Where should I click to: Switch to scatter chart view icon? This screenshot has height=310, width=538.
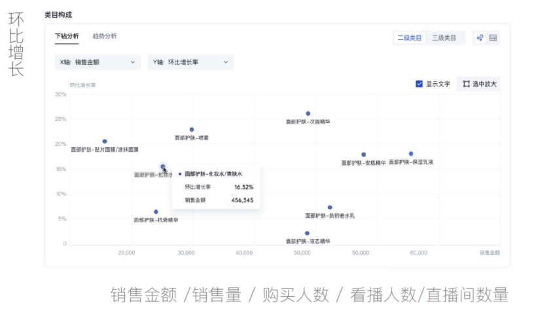click(480, 38)
